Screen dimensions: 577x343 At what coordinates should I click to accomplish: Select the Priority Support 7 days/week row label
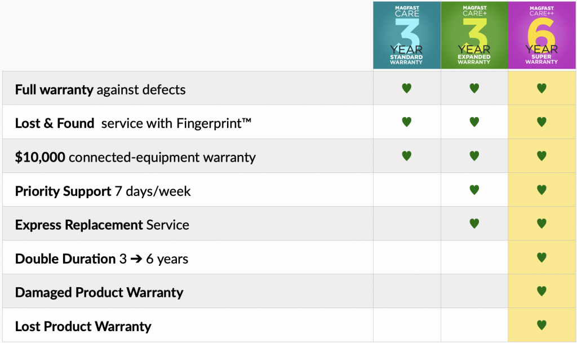pyautogui.click(x=103, y=191)
